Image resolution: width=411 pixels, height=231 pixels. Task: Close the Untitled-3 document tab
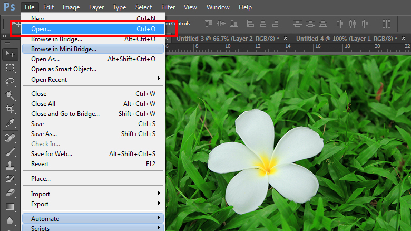285,39
